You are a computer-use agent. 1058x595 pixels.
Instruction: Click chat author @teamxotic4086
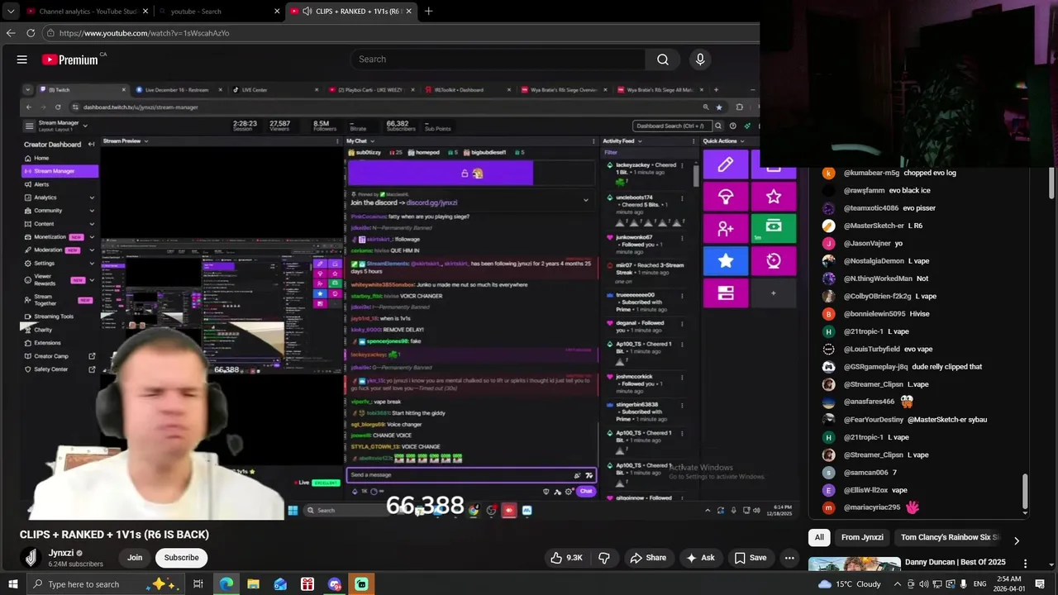871,208
